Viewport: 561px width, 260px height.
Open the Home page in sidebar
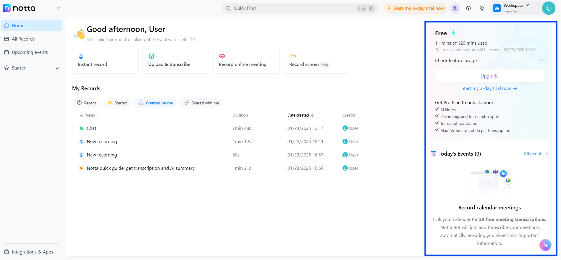(x=32, y=25)
